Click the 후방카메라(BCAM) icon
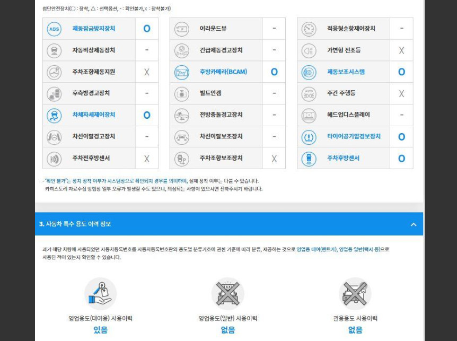The width and height of the screenshot is (457, 341). click(181, 72)
